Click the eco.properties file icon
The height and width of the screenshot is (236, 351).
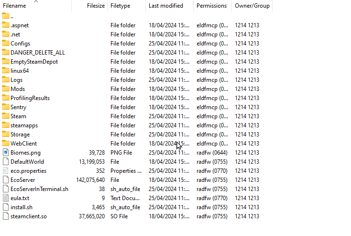coord(6,171)
